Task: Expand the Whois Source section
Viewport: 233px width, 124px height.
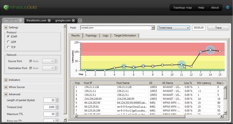Action: coord(6,87)
